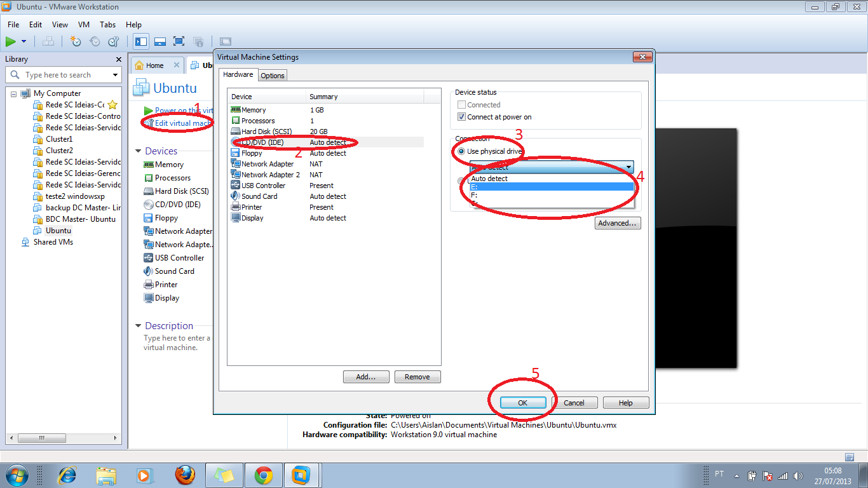The width and height of the screenshot is (868, 488).
Task: Open Google Chrome from the taskbar
Action: 264,475
